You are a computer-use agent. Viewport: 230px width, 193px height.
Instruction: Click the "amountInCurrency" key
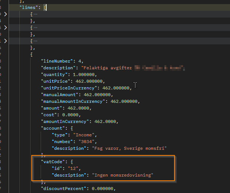pos(65,121)
